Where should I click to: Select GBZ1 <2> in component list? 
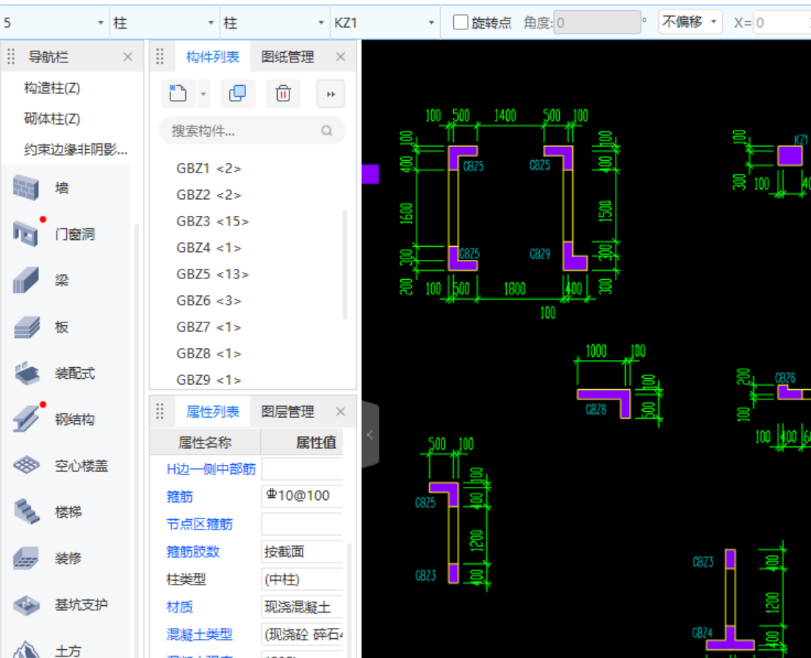point(209,168)
